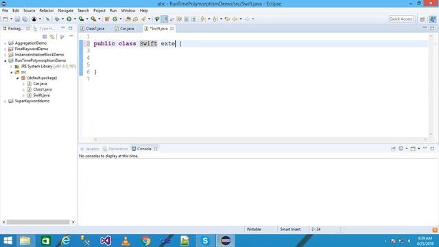Open the Open Console dropdown arrow
The image size is (439, 247).
419,149
